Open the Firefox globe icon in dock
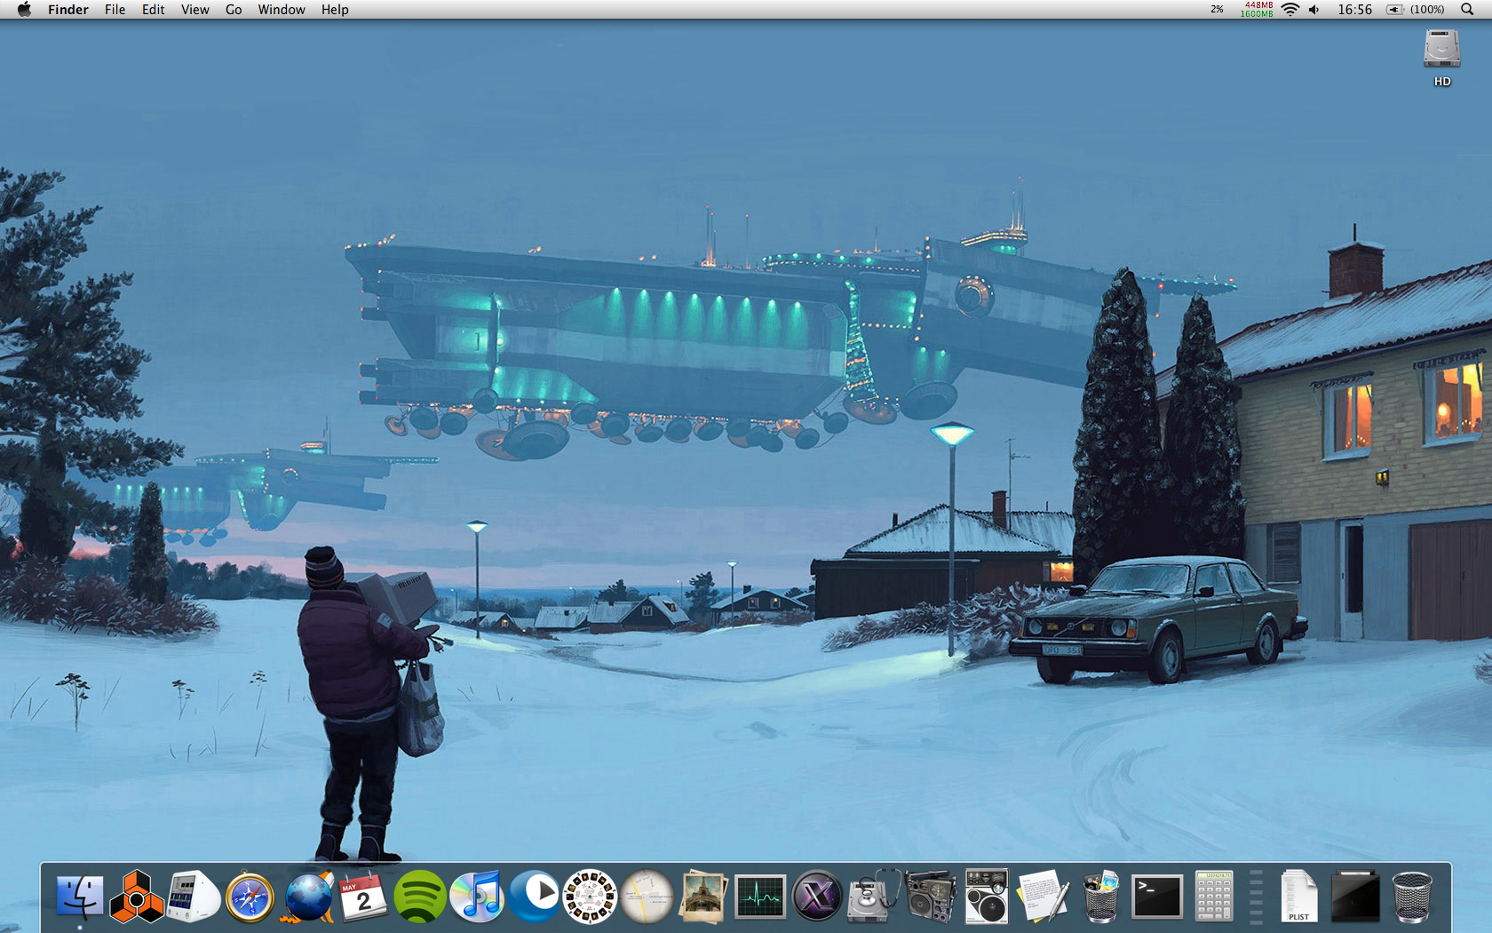Image resolution: width=1492 pixels, height=933 pixels. [307, 897]
